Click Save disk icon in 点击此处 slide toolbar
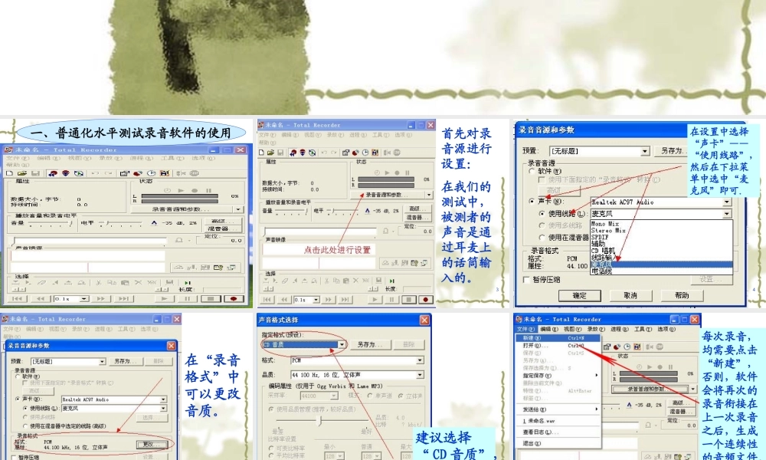The height and width of the screenshot is (460, 766). tap(280, 153)
